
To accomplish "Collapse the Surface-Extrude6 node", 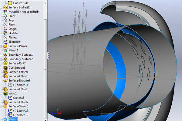I will coord(1,81).
